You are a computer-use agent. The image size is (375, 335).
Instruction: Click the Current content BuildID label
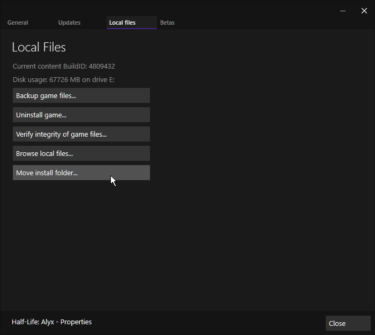pos(50,66)
